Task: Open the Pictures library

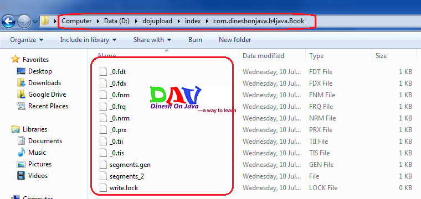Action: coord(40,164)
